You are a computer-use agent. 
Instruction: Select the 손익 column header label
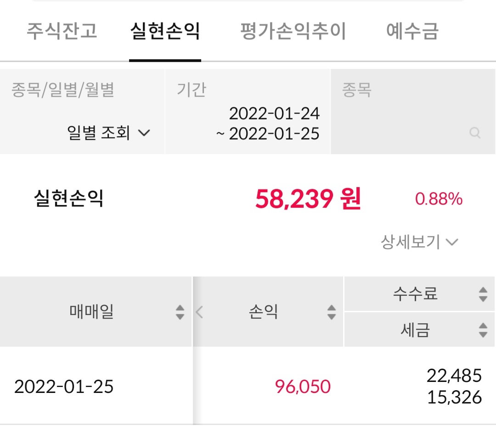click(x=263, y=312)
